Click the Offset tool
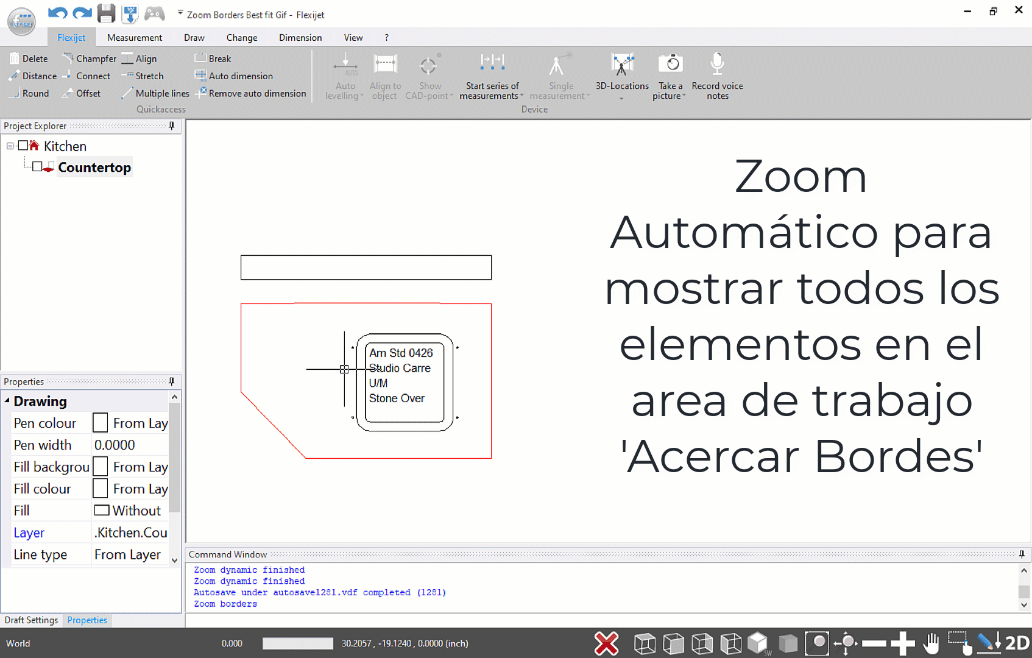 click(x=82, y=93)
